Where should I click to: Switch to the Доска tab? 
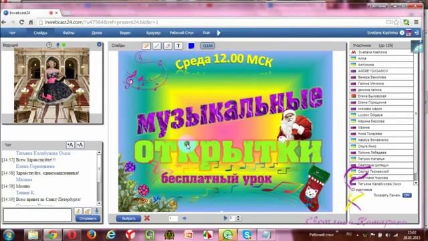tap(96, 33)
